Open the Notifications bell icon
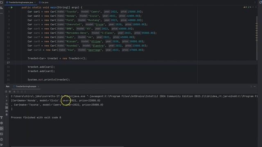Image resolution: width=262 pixels, height=147 pixels. click(x=260, y=2)
